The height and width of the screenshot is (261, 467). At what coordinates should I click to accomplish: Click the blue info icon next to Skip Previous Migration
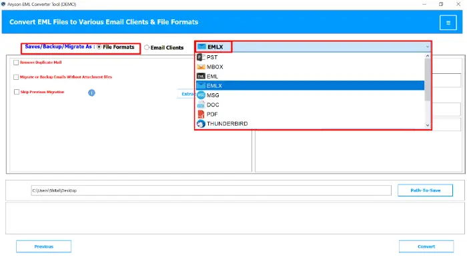coord(91,93)
